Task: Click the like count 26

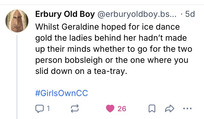Action: (x=122, y=109)
